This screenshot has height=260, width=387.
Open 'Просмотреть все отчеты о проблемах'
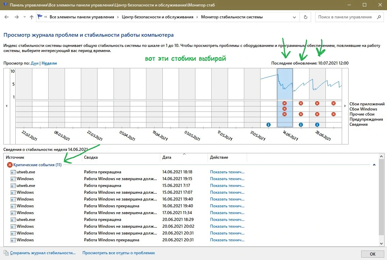[119, 253]
